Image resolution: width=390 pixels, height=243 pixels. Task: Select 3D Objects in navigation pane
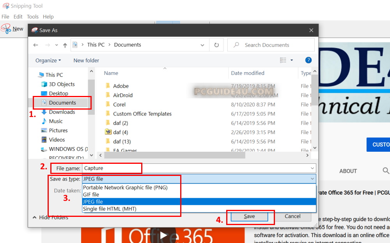tap(62, 84)
